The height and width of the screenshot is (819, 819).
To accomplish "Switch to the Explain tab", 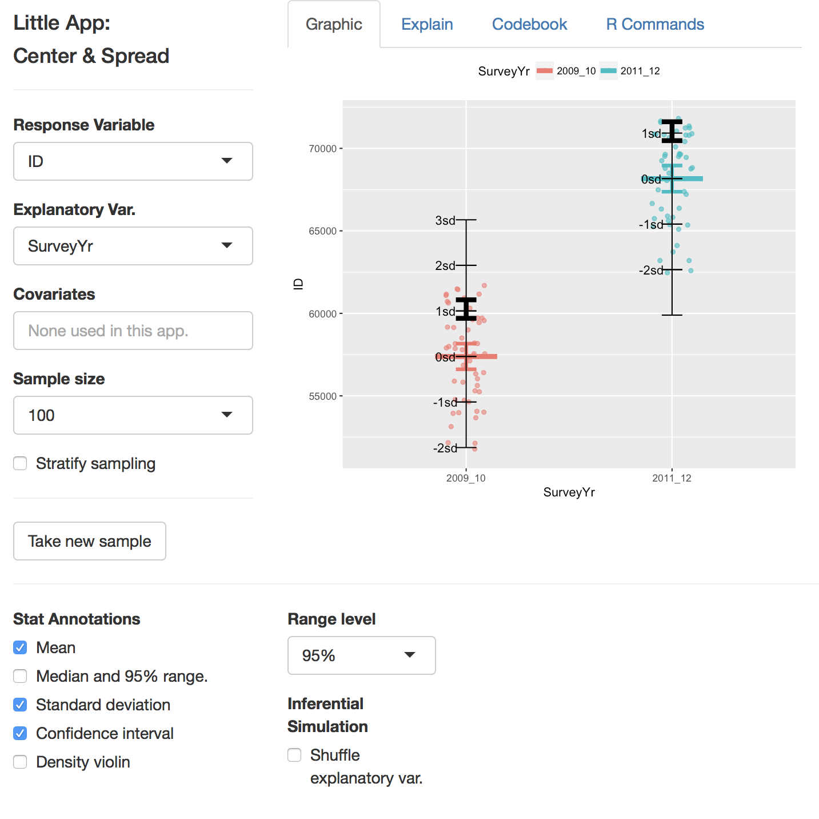I will [x=427, y=25].
